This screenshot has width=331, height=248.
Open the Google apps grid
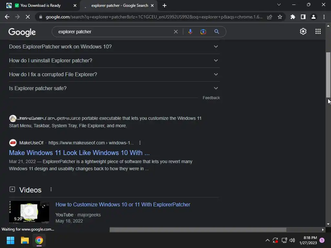(318, 31)
